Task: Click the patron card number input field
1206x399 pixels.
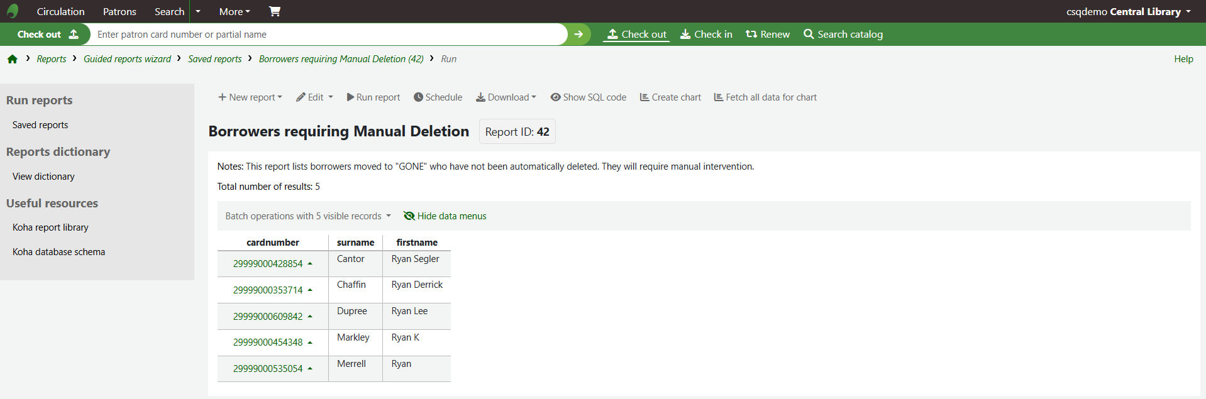Action: pyautogui.click(x=327, y=35)
